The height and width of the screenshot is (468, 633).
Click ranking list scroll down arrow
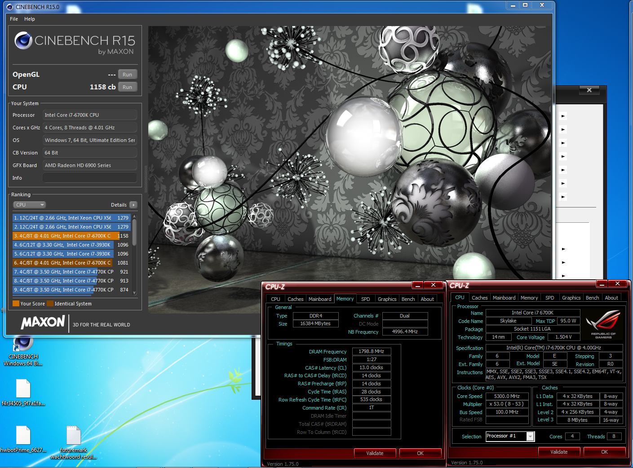tap(134, 293)
